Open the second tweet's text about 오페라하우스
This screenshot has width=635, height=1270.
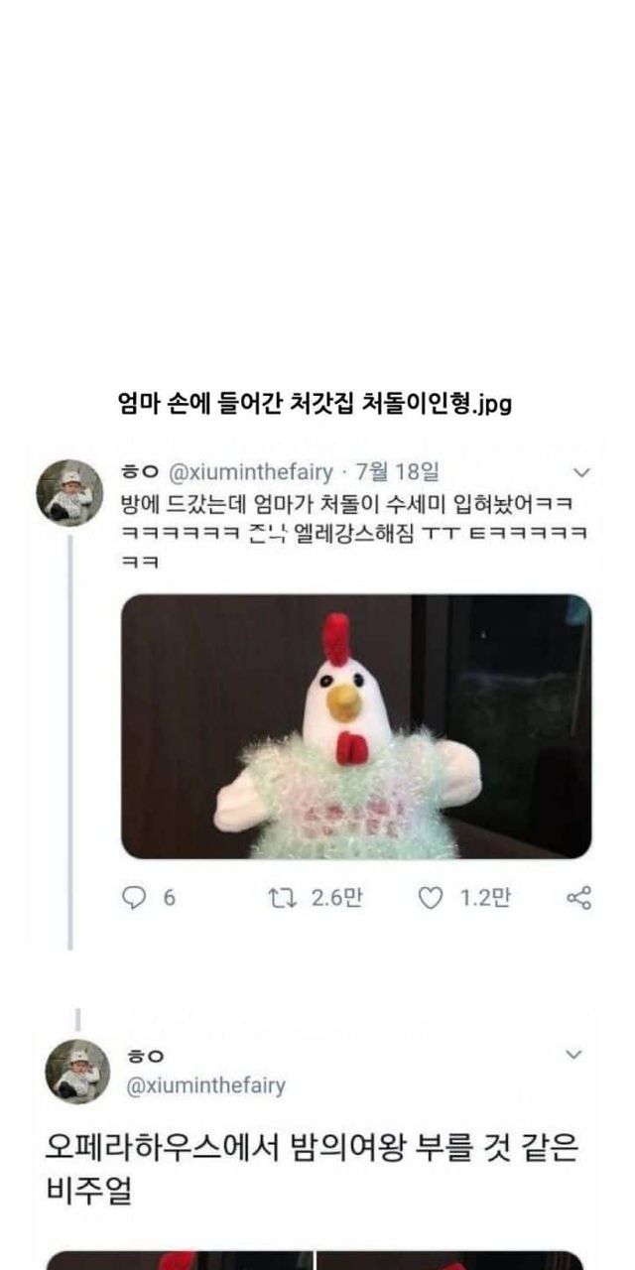click(313, 1170)
